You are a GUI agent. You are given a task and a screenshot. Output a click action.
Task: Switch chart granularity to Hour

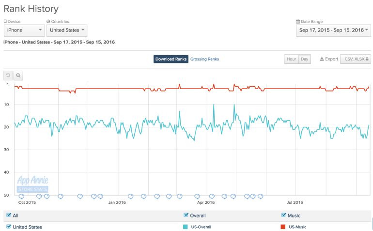pyautogui.click(x=291, y=59)
